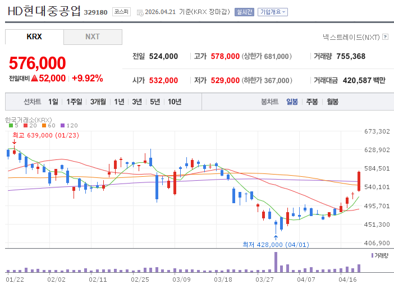Click the trading volume 755,368

point(351,56)
